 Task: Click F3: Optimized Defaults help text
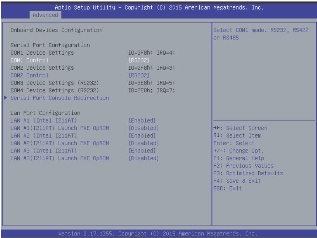point(248,173)
